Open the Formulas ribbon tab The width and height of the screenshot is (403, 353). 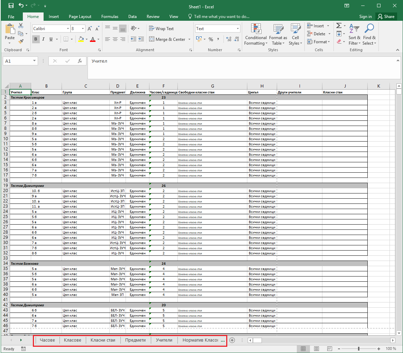coord(110,17)
